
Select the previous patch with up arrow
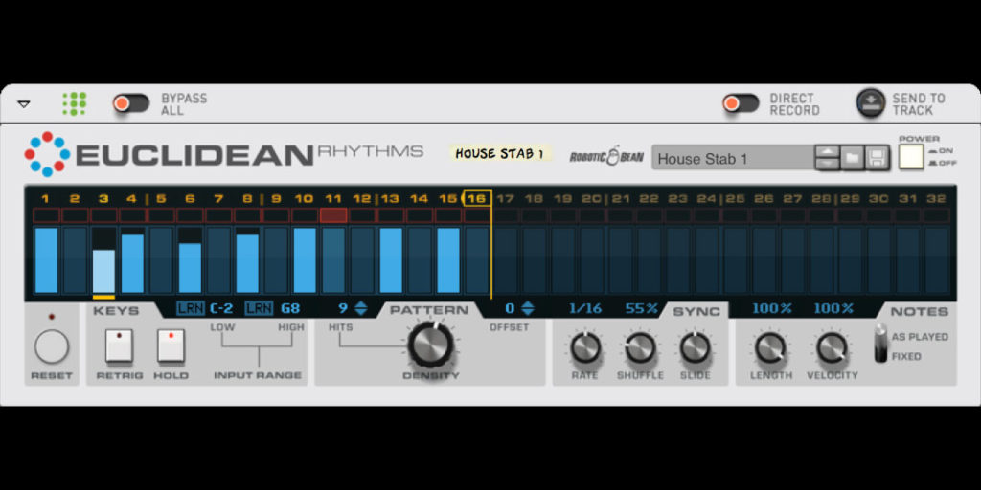click(827, 151)
